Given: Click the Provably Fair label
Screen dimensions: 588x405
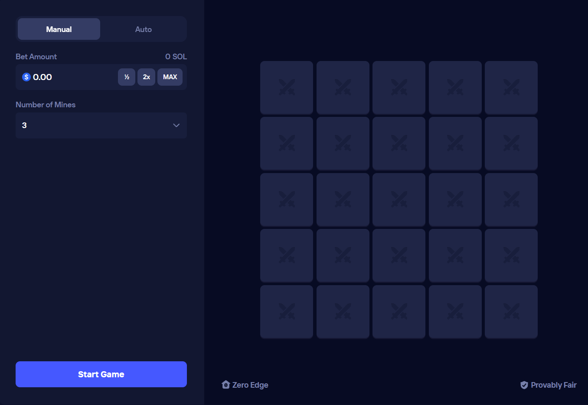Looking at the screenshot, I should (554, 385).
